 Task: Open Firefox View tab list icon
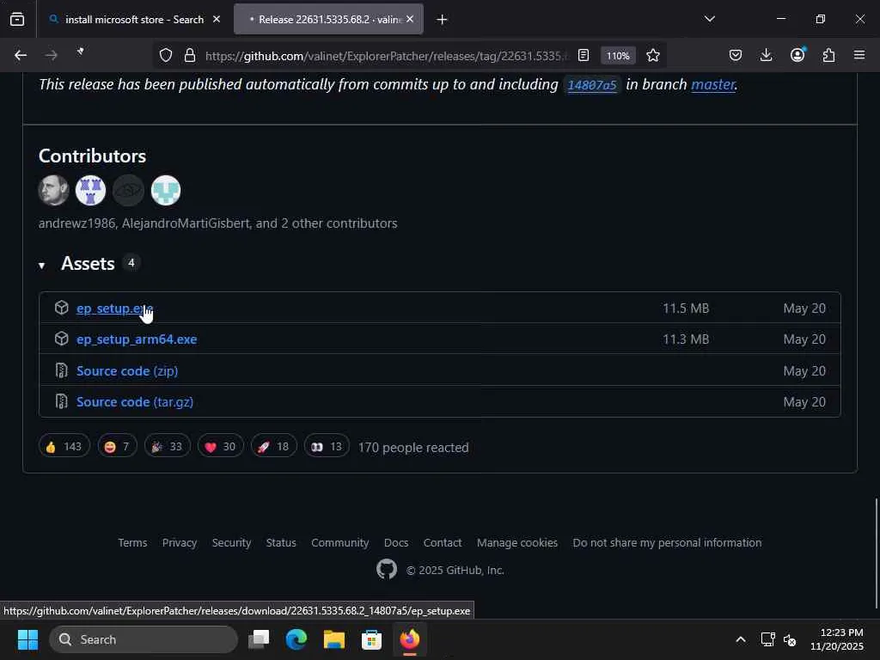(17, 19)
